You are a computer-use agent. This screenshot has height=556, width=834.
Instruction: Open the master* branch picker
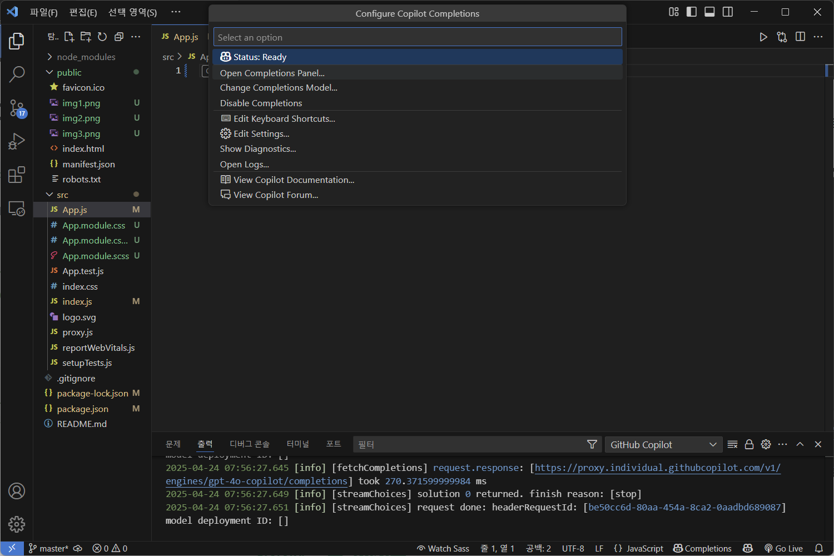(49, 548)
